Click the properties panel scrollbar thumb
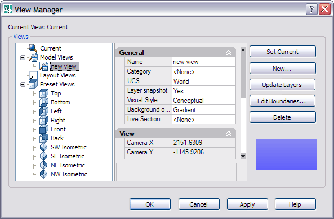This screenshot has width=334, height=219. [243, 76]
